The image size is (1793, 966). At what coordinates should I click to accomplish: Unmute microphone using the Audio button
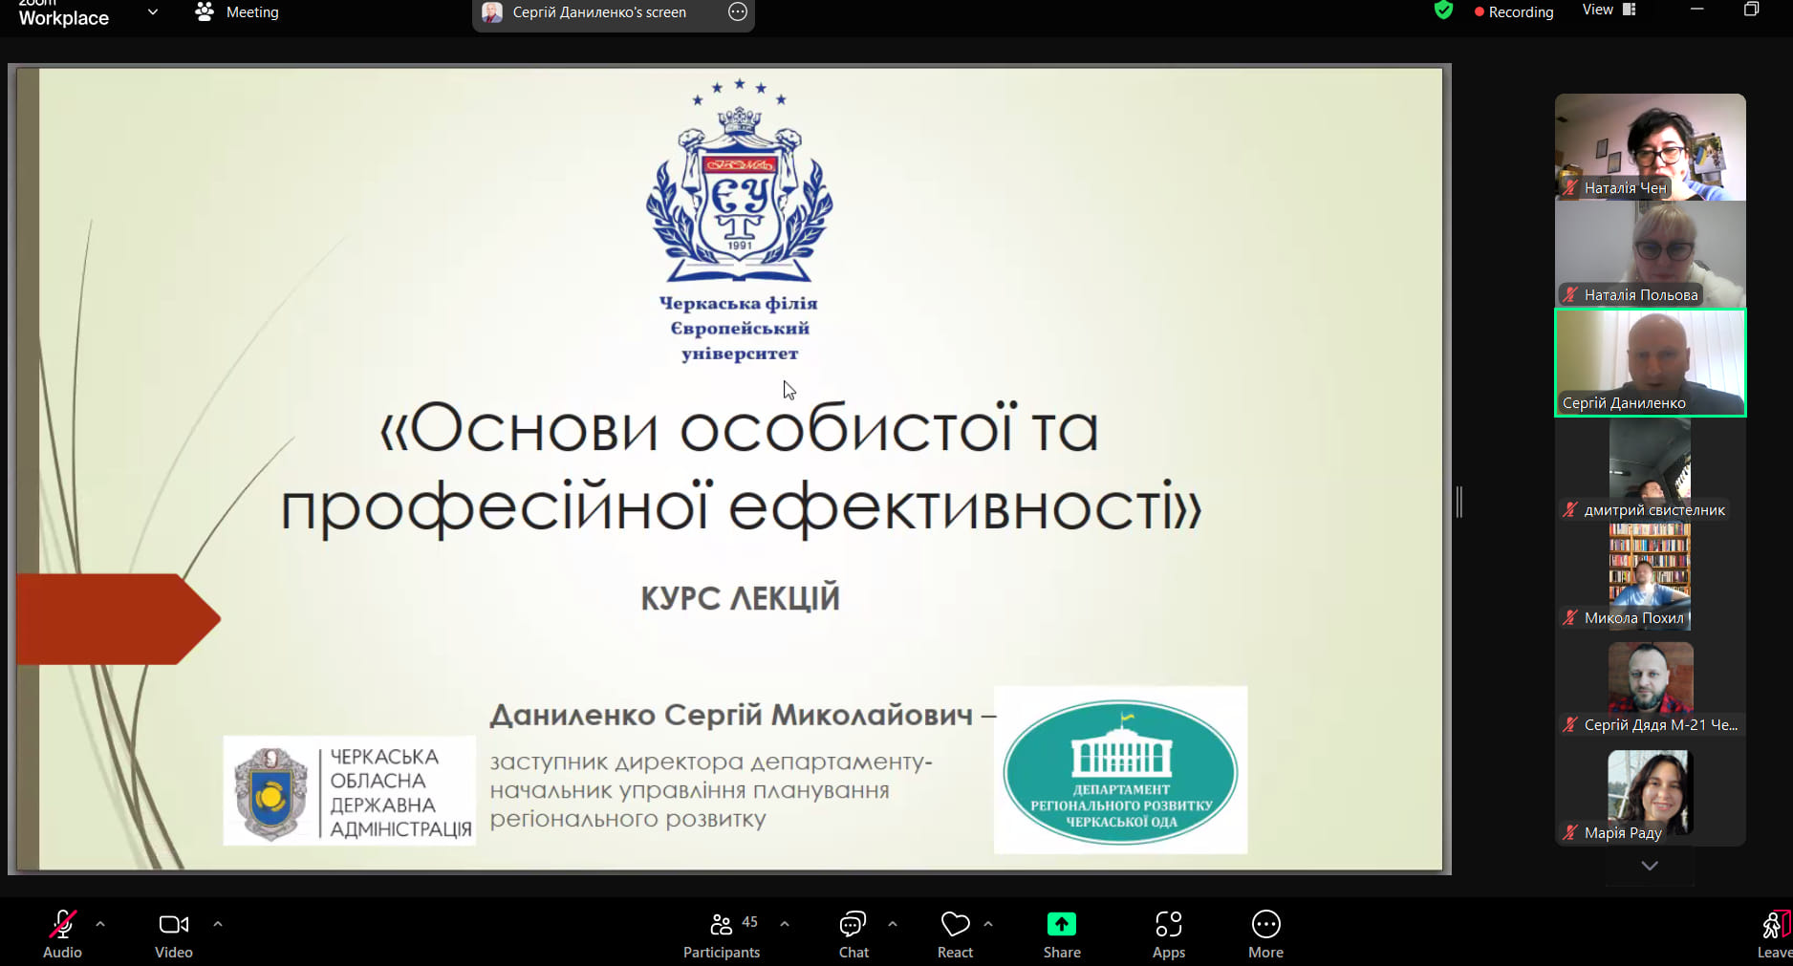[x=62, y=934]
